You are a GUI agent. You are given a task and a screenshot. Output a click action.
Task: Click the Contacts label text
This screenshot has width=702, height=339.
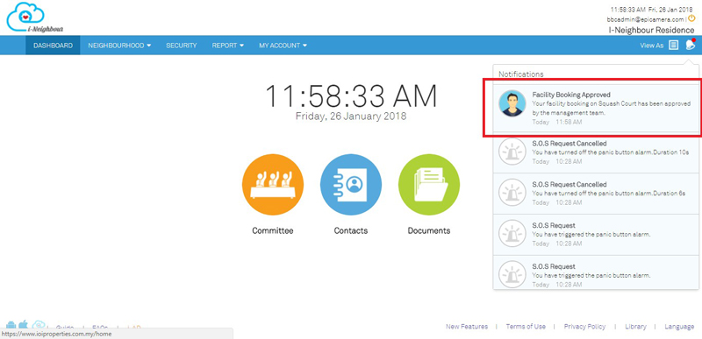(351, 231)
